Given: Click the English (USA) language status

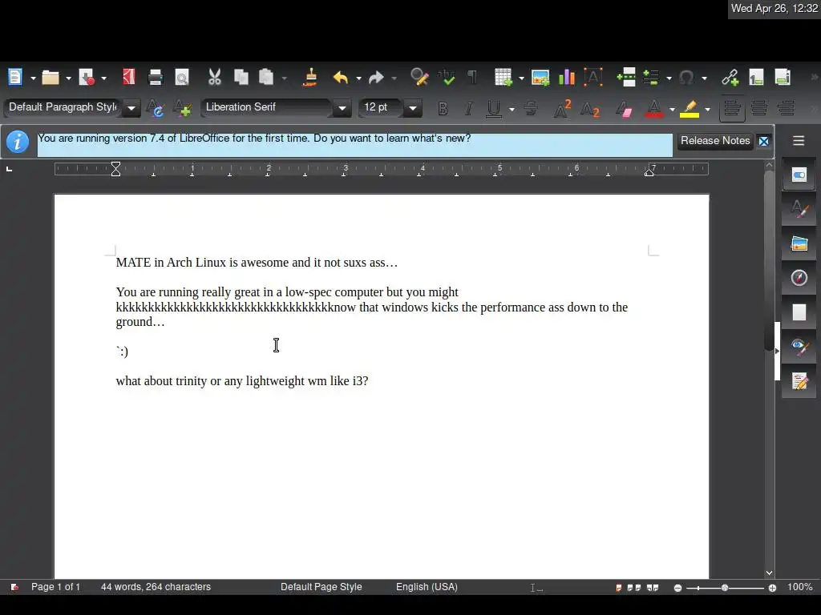Looking at the screenshot, I should [x=427, y=587].
